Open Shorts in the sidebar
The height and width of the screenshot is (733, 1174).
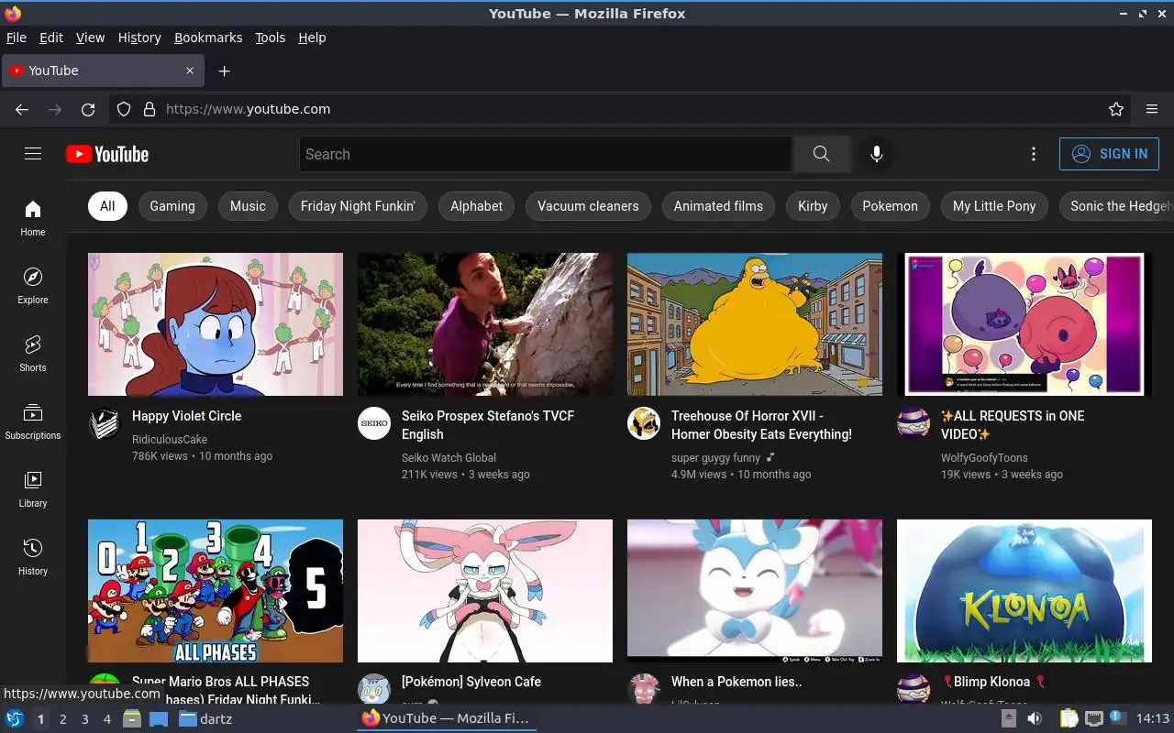(x=33, y=354)
